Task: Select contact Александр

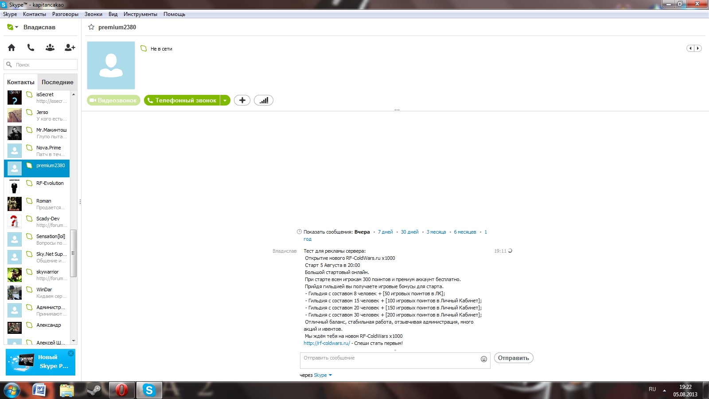Action: 37,328
